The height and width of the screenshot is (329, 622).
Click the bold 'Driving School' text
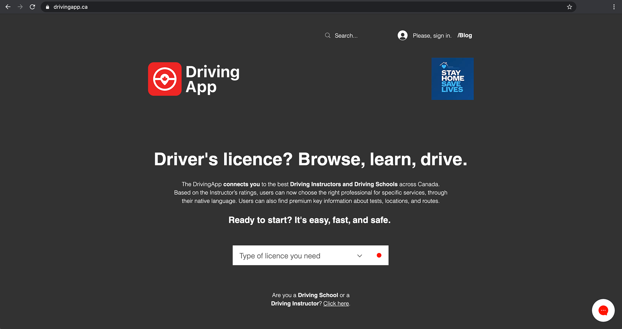point(318,295)
